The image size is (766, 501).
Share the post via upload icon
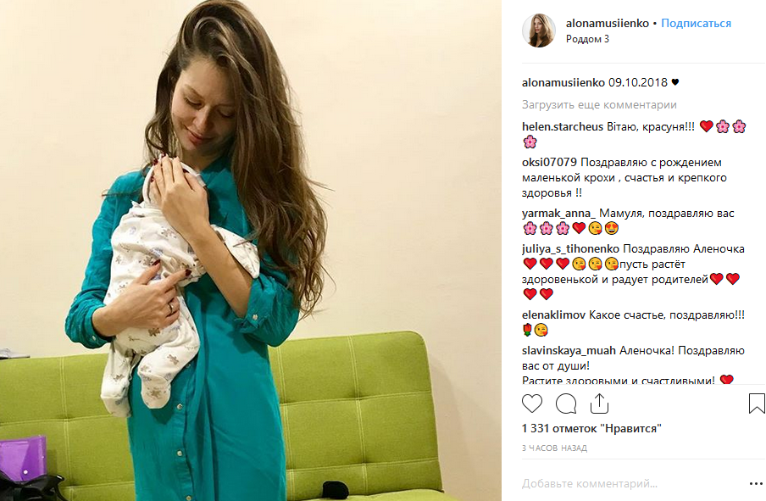pyautogui.click(x=599, y=404)
